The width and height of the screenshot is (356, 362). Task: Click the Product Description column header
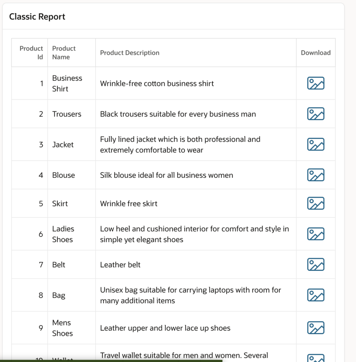(130, 53)
